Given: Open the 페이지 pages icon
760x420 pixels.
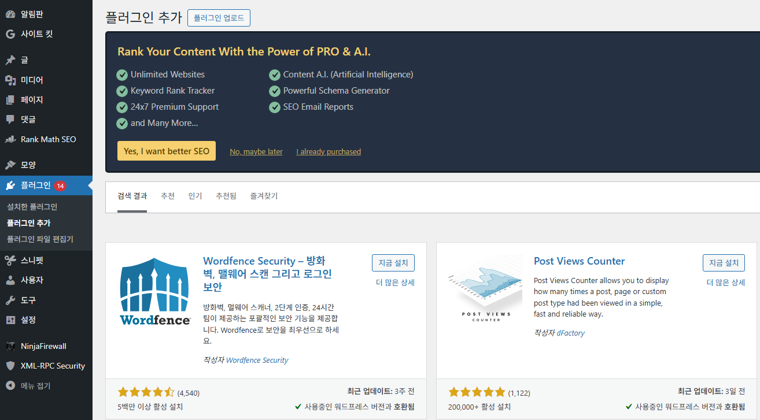Looking at the screenshot, I should [10, 99].
